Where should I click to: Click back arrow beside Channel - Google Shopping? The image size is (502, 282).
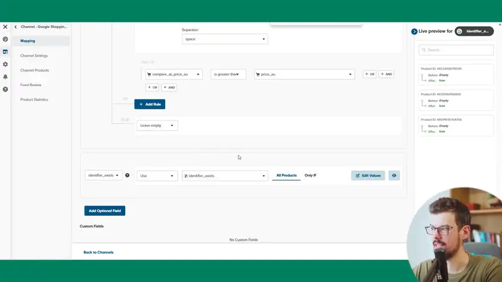pos(15,26)
